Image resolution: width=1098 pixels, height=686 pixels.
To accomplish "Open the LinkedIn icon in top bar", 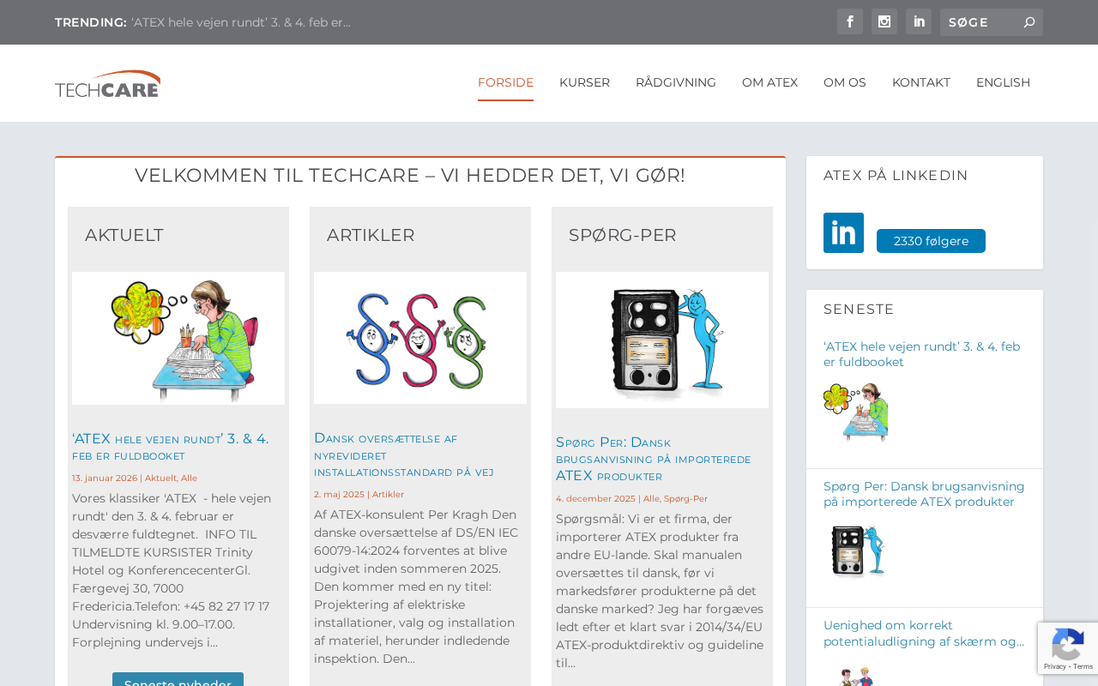I will pos(919,21).
